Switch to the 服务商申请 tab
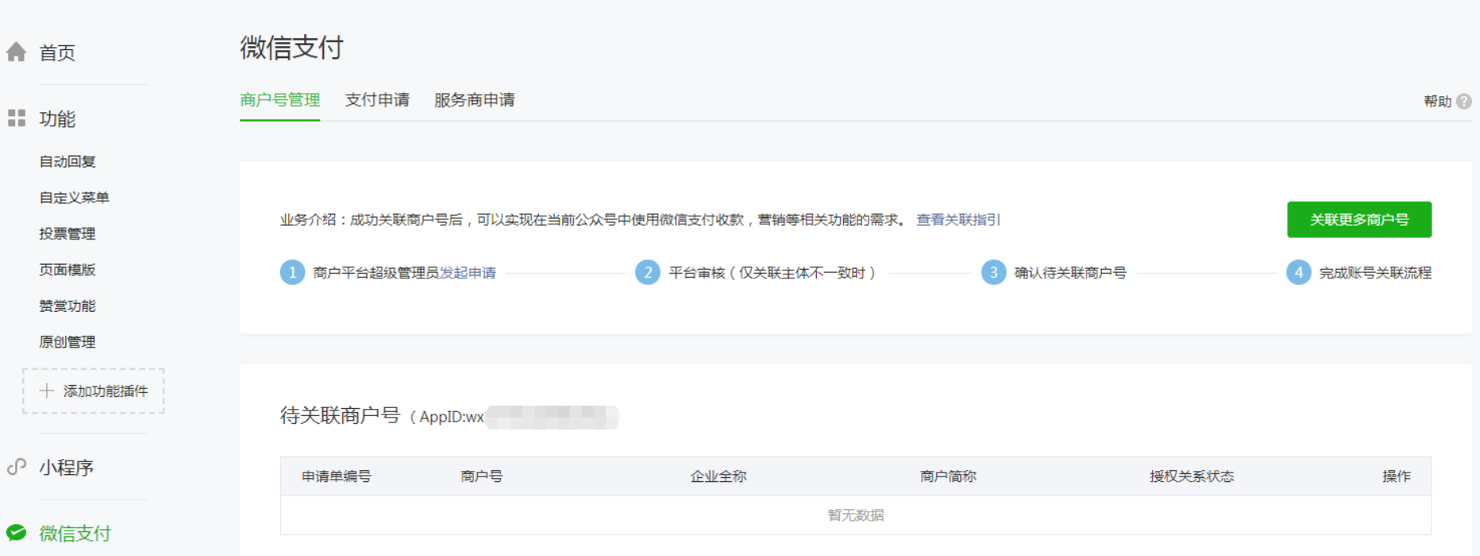 pyautogui.click(x=474, y=100)
